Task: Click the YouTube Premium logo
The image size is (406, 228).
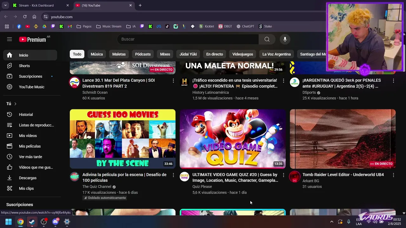Action: coord(32,40)
